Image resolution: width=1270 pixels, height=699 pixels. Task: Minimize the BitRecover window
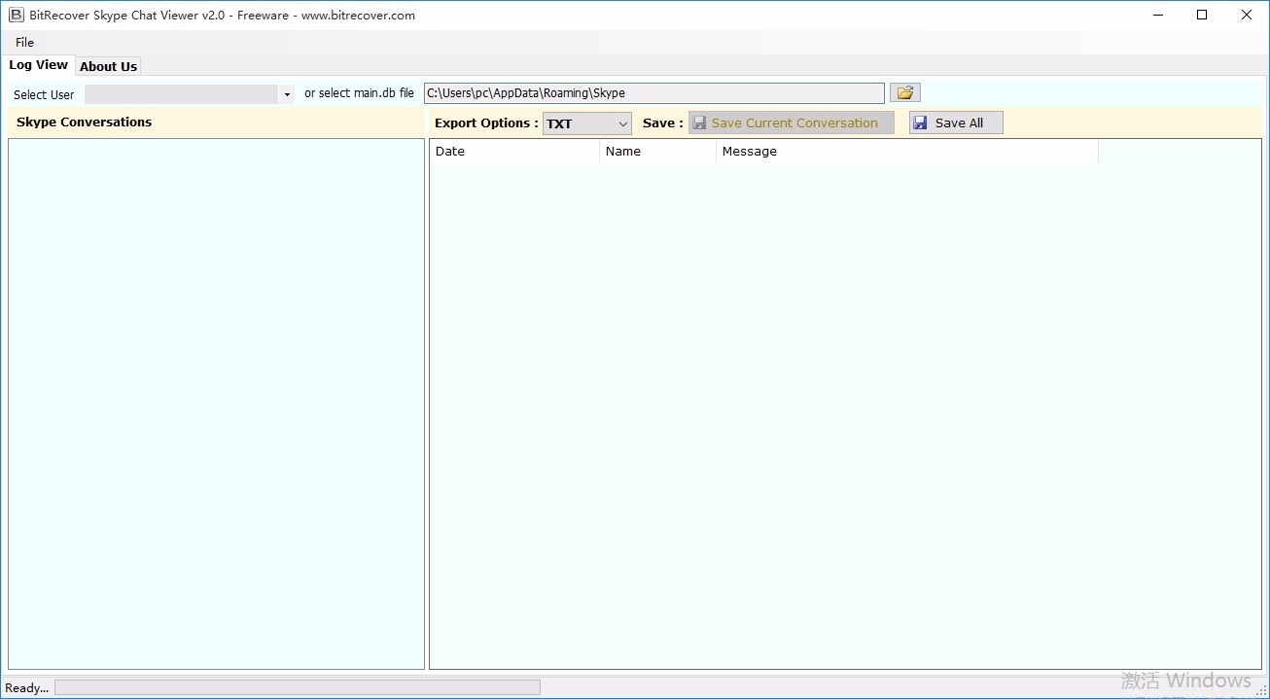click(1157, 15)
